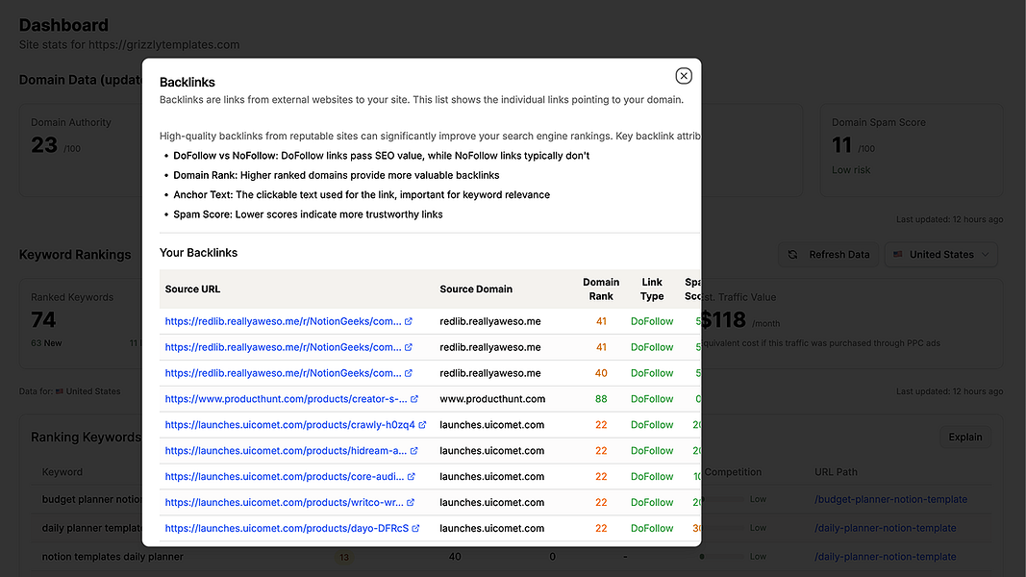1026x577 pixels.
Task: Close the Backlinks dialog
Action: (x=684, y=76)
